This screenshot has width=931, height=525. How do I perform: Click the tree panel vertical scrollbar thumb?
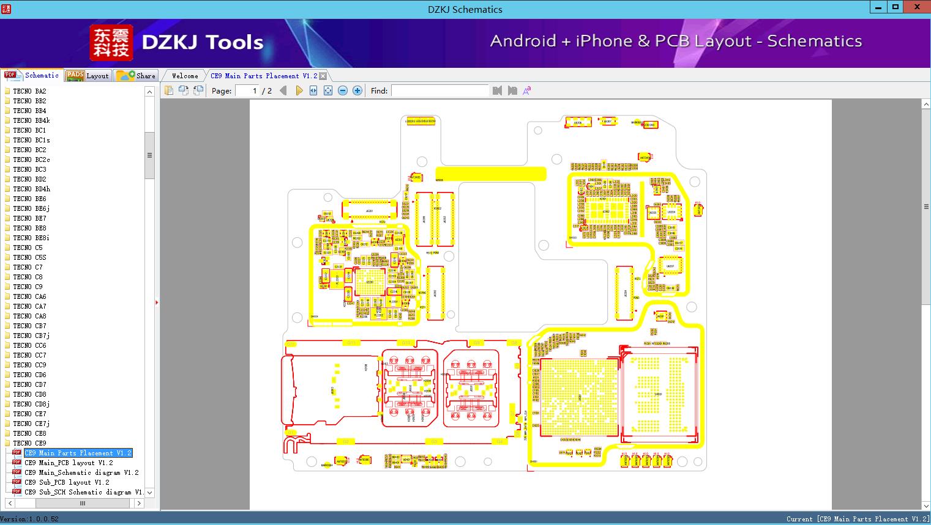[x=149, y=155]
